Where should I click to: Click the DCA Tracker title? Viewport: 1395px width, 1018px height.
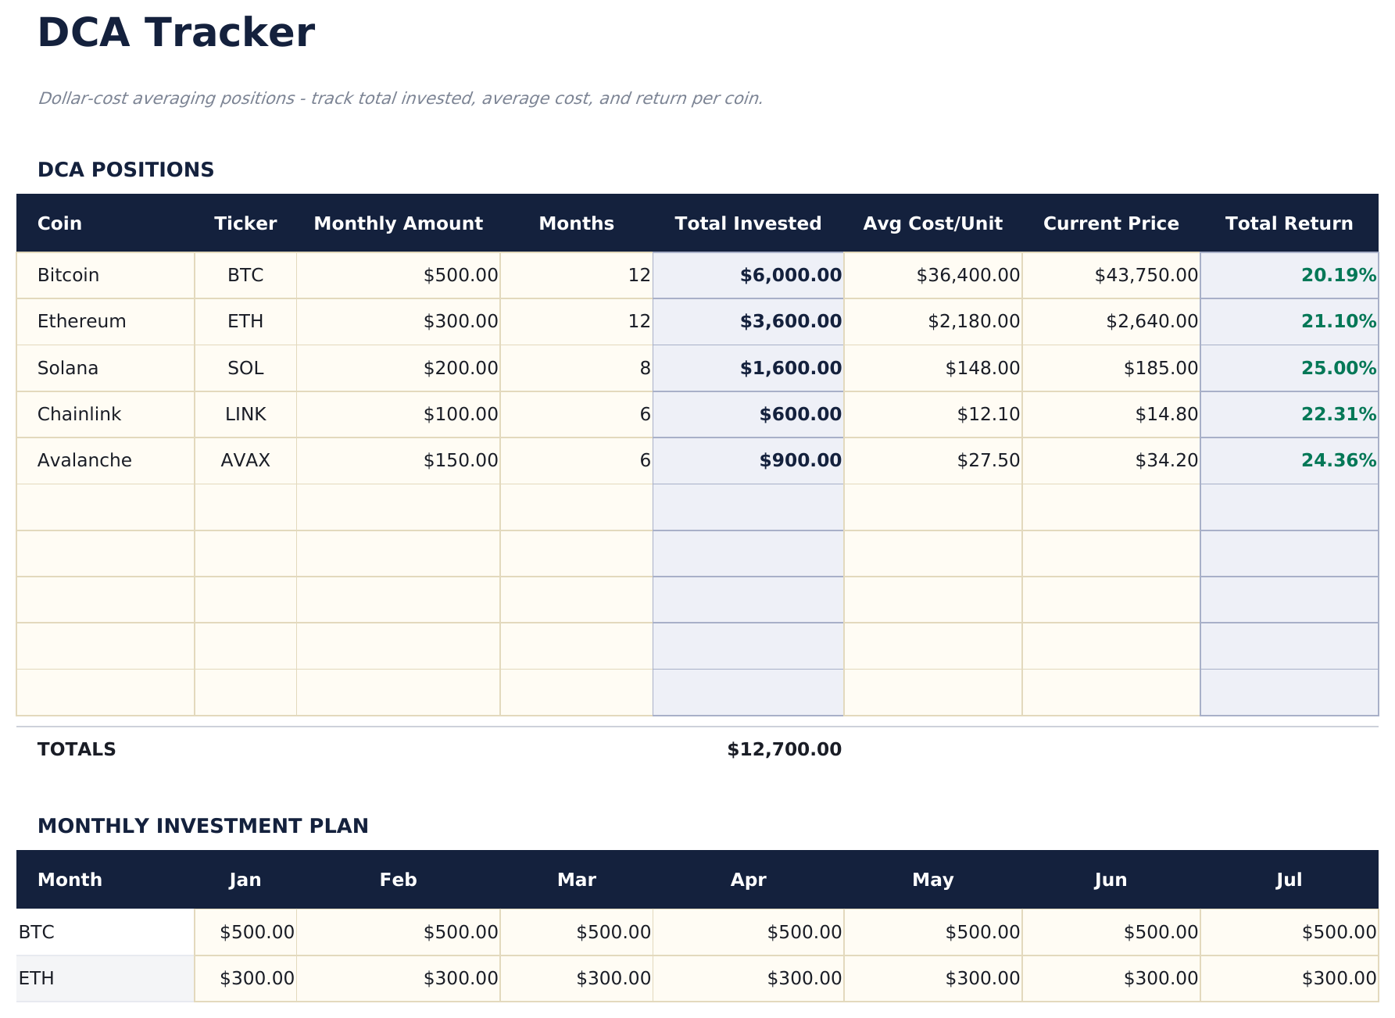(x=176, y=33)
